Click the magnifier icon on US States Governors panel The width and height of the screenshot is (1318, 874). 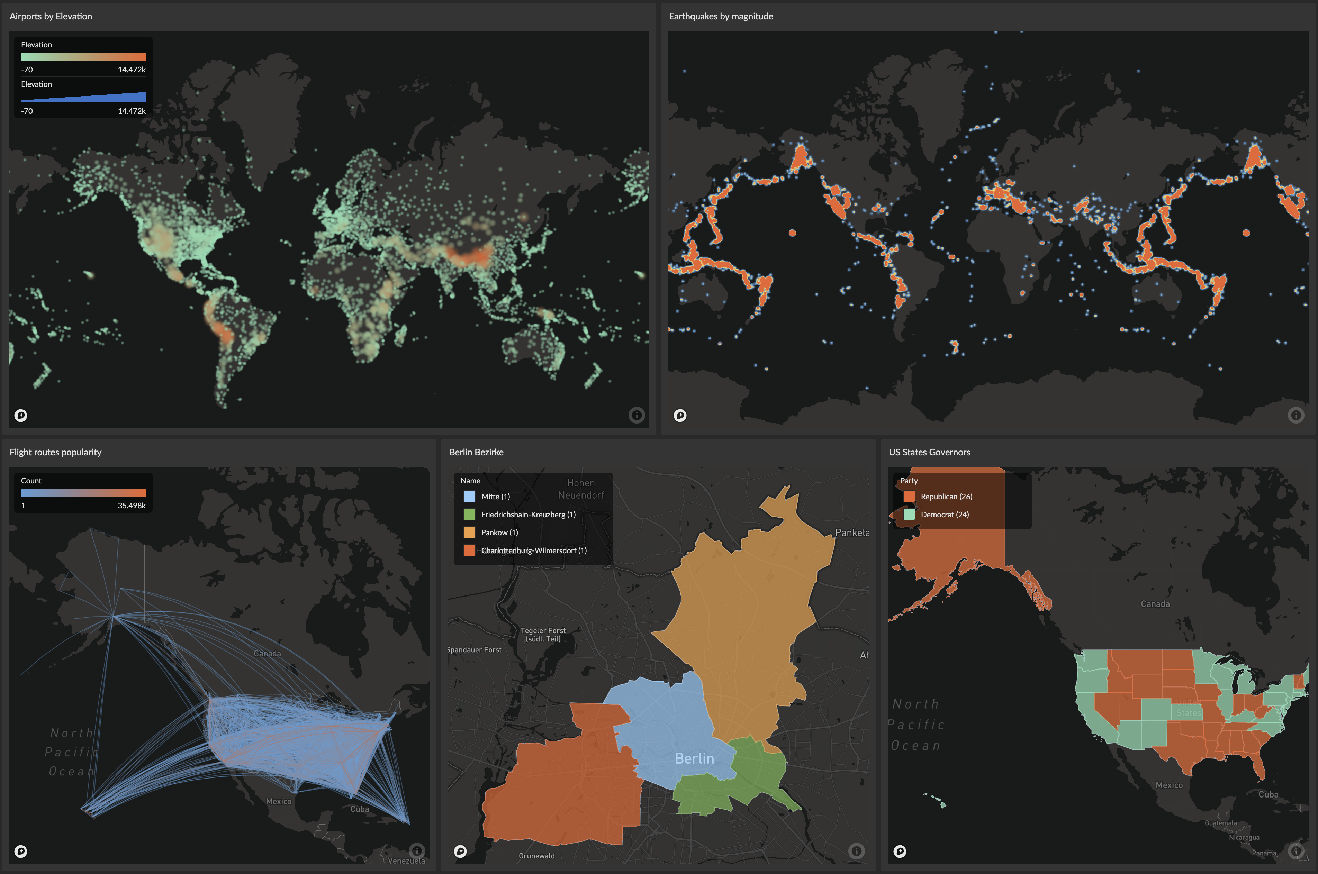pyautogui.click(x=899, y=851)
